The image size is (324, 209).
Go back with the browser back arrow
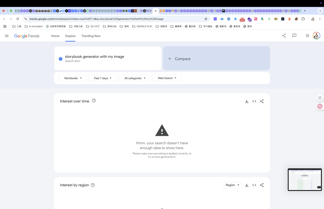click(x=4, y=19)
